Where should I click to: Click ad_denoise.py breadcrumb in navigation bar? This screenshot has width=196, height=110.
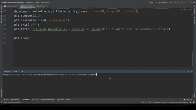[x=43, y=2]
